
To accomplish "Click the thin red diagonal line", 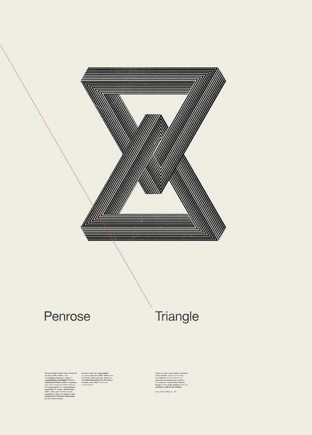I will (x=76, y=176).
